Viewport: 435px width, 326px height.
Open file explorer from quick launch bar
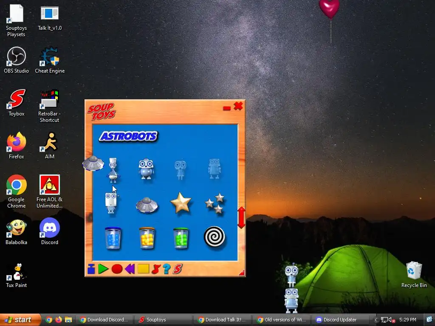pos(68,320)
